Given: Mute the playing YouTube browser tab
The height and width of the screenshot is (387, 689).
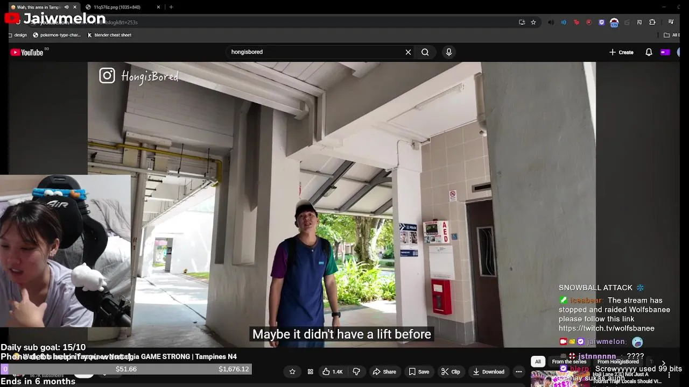Looking at the screenshot, I should pos(67,7).
